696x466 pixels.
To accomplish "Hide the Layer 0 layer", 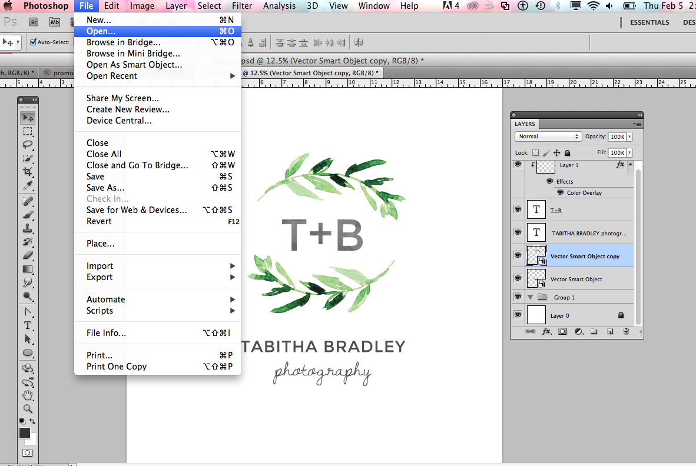I will (x=518, y=315).
